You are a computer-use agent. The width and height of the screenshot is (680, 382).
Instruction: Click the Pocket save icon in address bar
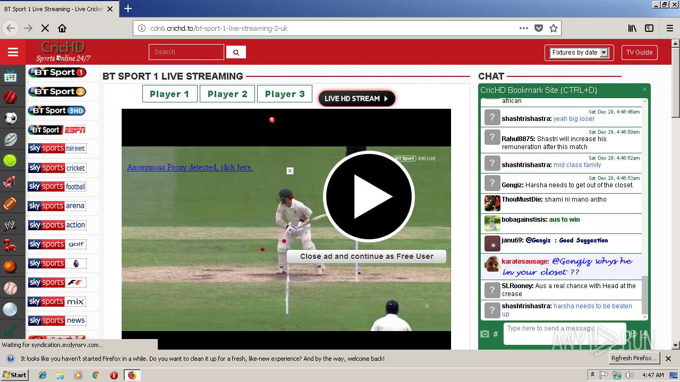pyautogui.click(x=539, y=28)
